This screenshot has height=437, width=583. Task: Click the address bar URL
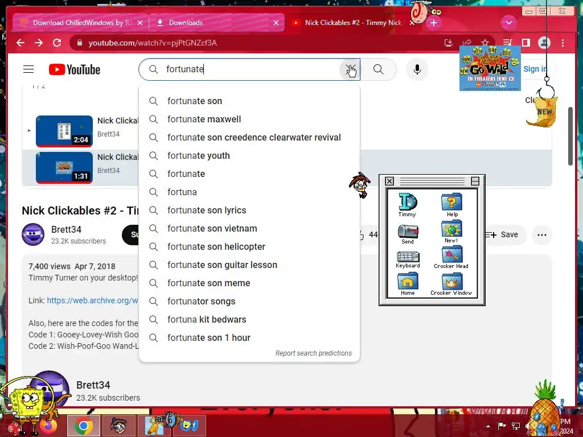pyautogui.click(x=153, y=43)
